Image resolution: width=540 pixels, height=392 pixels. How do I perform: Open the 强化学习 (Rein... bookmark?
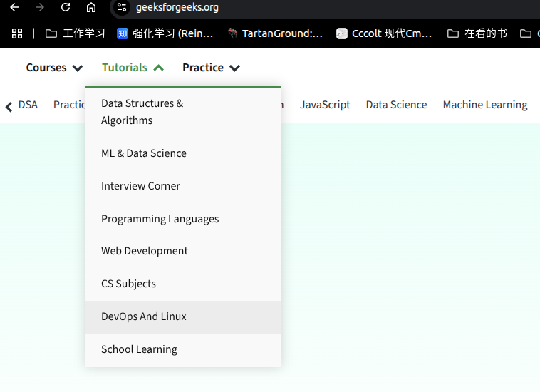click(165, 33)
